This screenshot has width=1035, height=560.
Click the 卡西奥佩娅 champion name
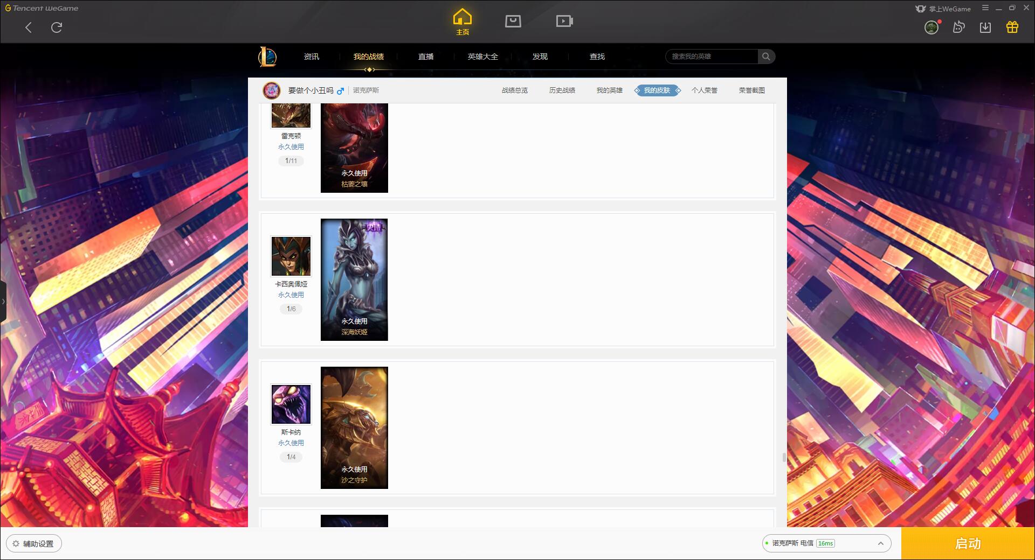point(291,284)
